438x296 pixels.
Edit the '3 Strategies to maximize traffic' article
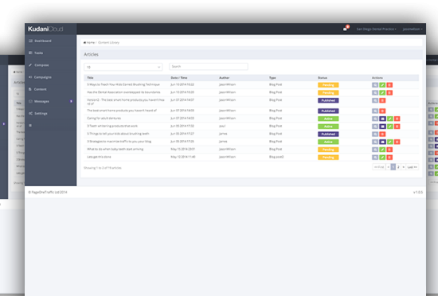point(390,142)
